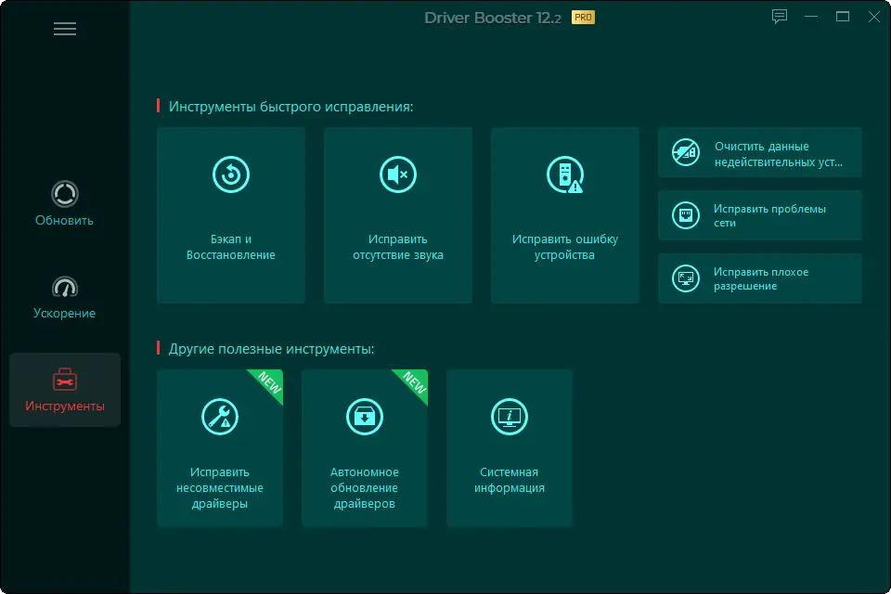Open Clean Invalid Device Data tool icon
Screen dimensions: 891x594
pyautogui.click(x=684, y=151)
